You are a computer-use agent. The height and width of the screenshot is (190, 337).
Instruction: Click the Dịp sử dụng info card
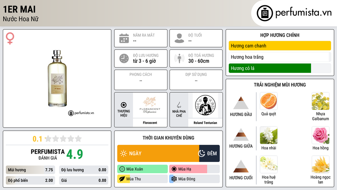[x=196, y=80]
